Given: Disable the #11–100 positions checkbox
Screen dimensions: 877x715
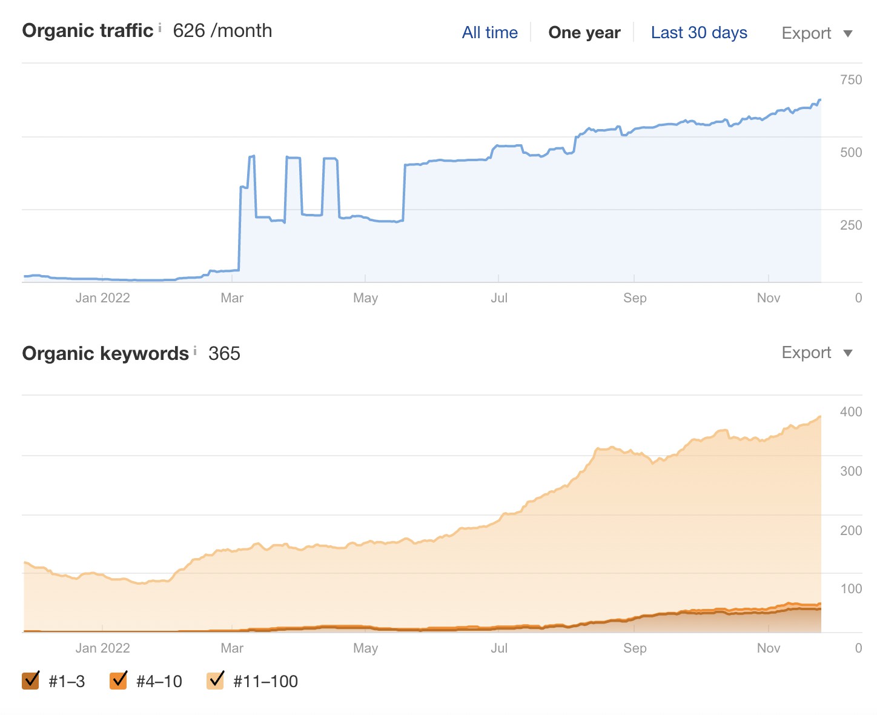Looking at the screenshot, I should (216, 680).
